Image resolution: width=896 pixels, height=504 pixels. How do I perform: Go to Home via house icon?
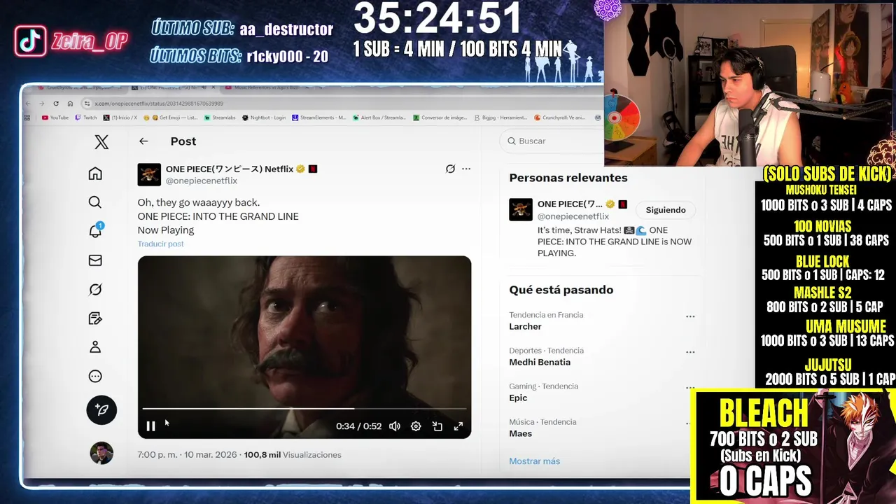[x=95, y=174]
